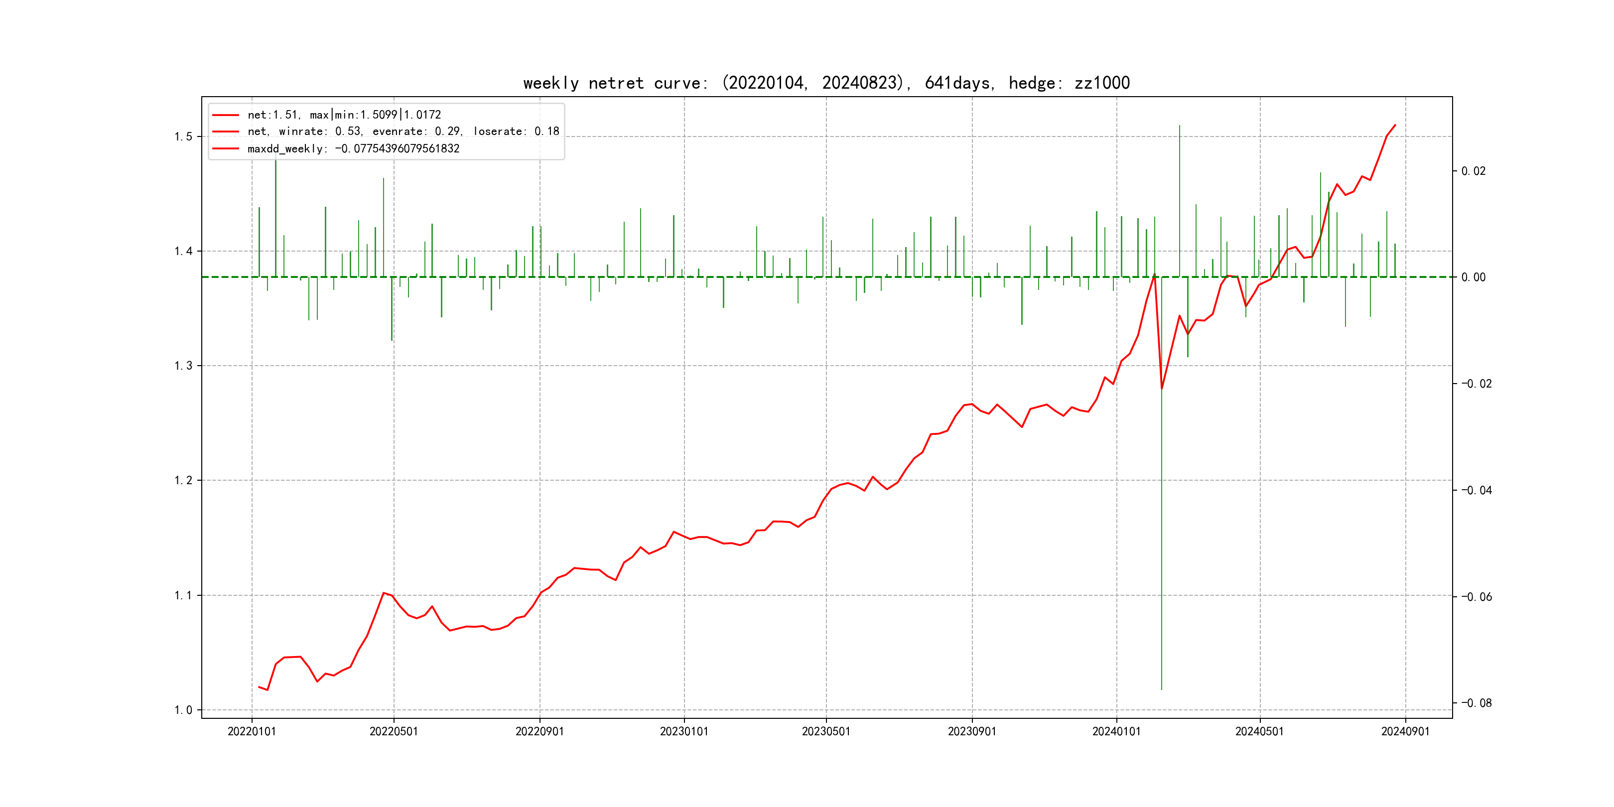
Task: Click the -0.04 right y-axis tick label
Action: 1476,490
